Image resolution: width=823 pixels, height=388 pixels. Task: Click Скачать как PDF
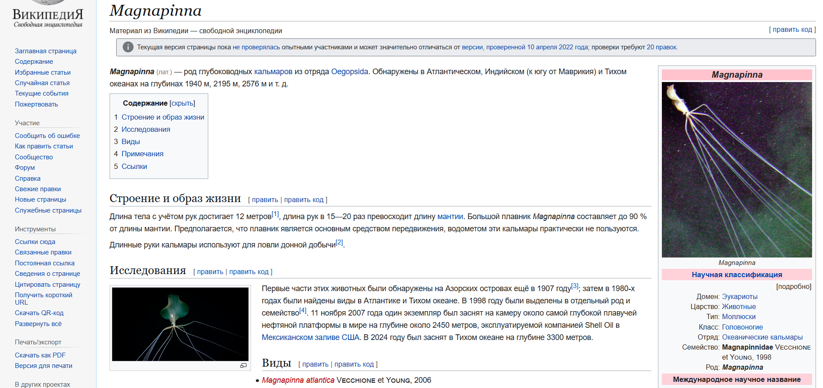tap(40, 355)
